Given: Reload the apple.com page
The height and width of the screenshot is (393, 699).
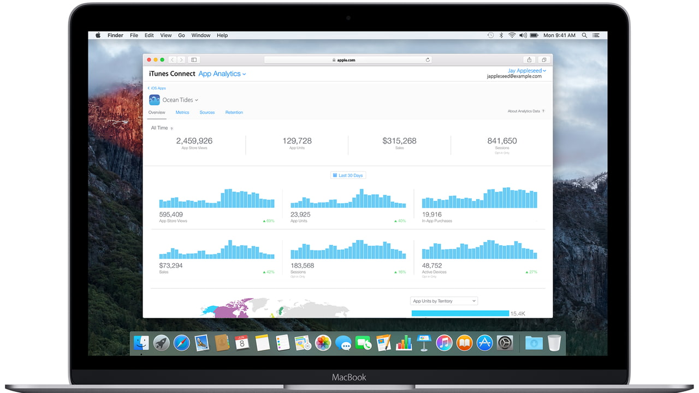Looking at the screenshot, I should [x=428, y=60].
